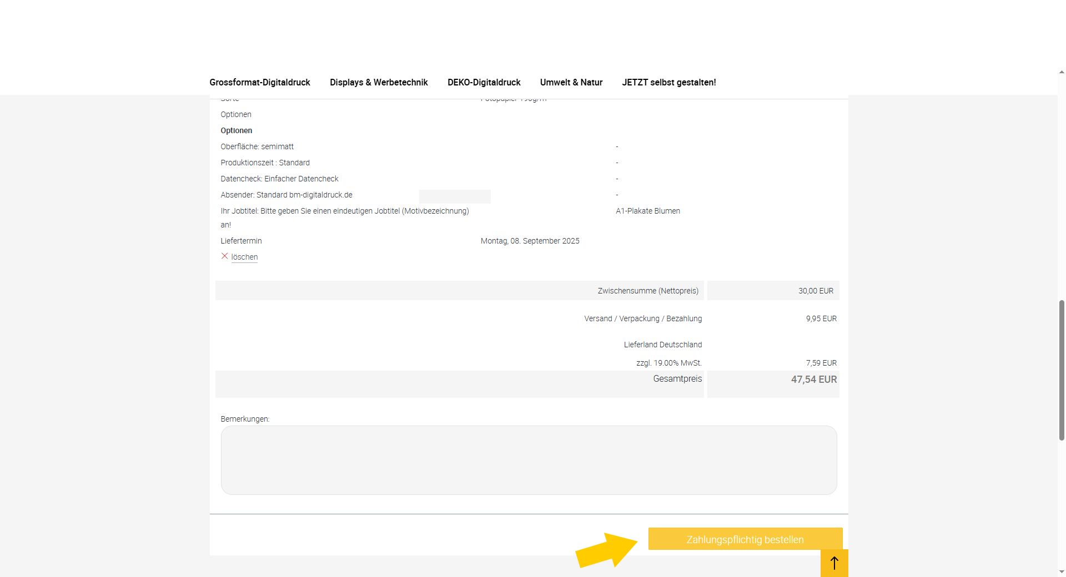Click the yellow arrow pointing at order button
1066x577 pixels.
click(606, 550)
